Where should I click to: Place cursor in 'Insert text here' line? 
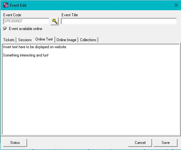[x=35, y=47]
